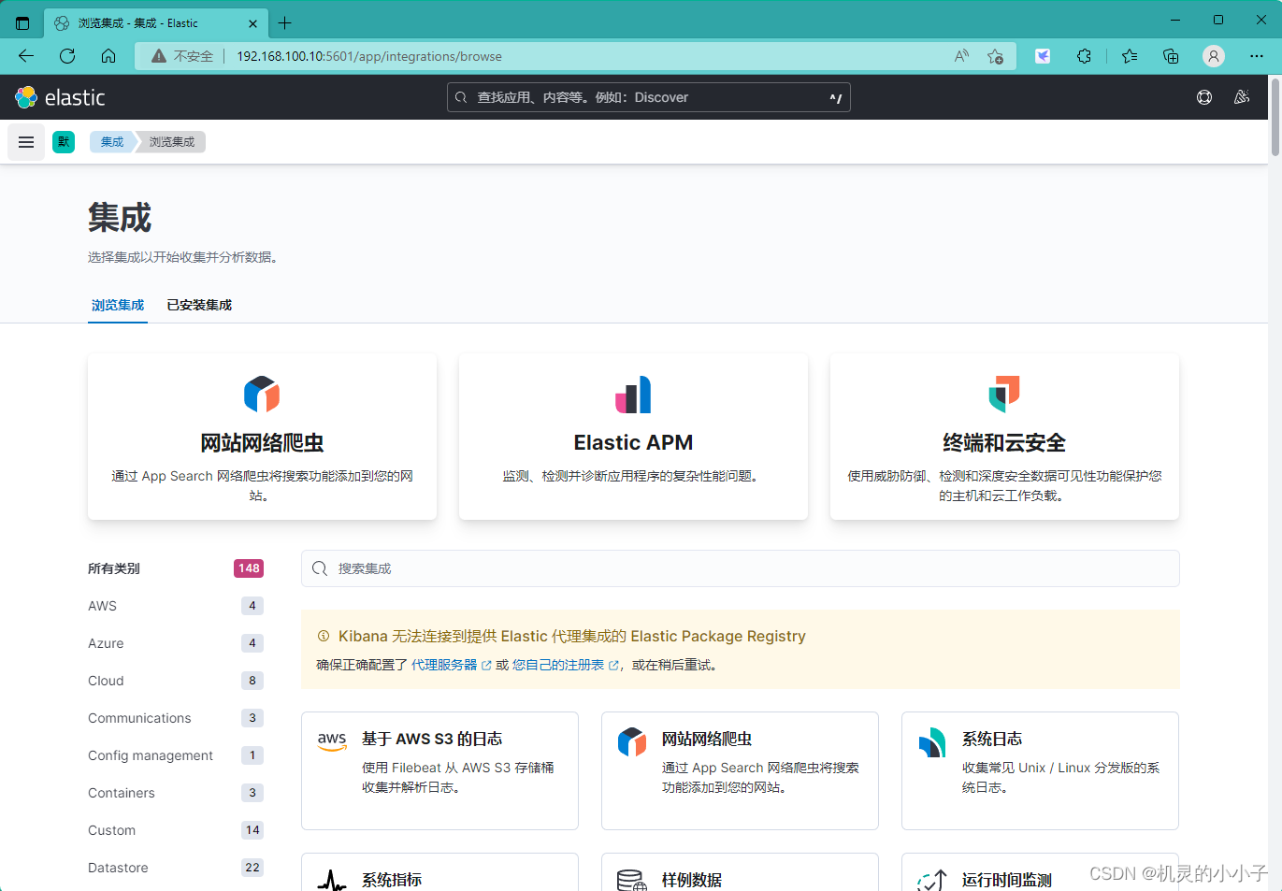Open the newsfeed bell icon top right
This screenshot has width=1282, height=891.
click(x=1242, y=96)
